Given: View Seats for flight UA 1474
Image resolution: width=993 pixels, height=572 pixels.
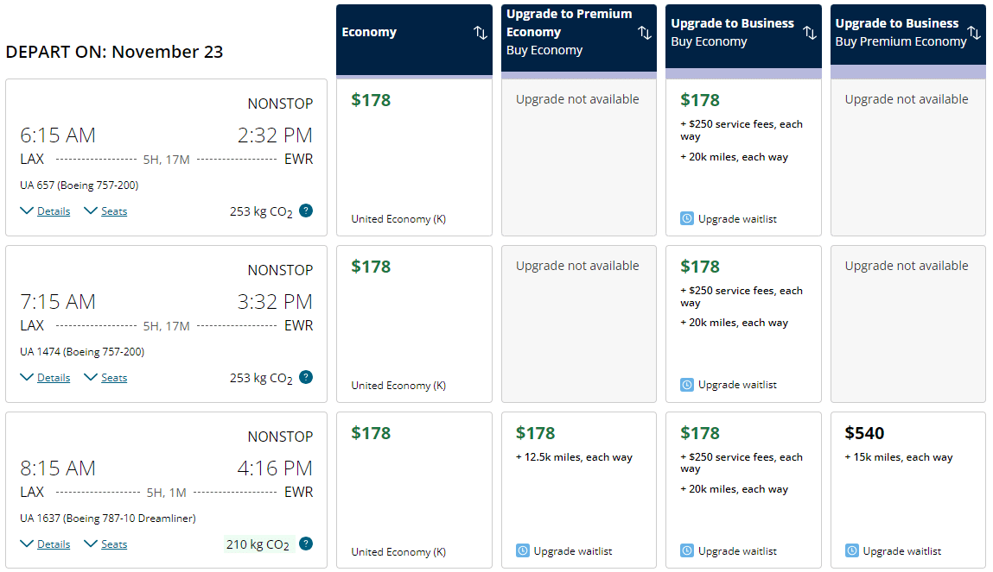Looking at the screenshot, I should tap(105, 378).
